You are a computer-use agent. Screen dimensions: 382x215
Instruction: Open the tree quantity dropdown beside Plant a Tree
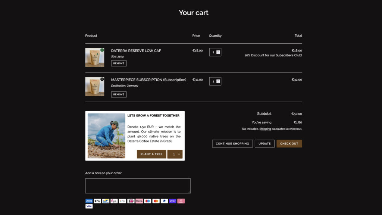[x=175, y=154]
